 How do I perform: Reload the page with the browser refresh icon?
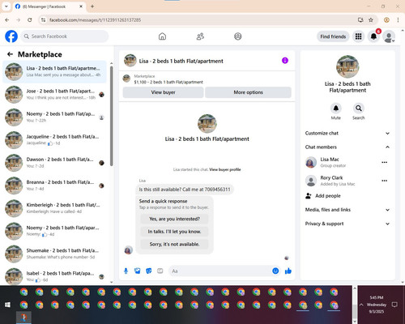[x=30, y=20]
